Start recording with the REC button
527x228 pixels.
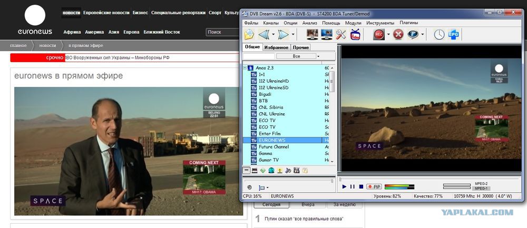tap(379, 34)
